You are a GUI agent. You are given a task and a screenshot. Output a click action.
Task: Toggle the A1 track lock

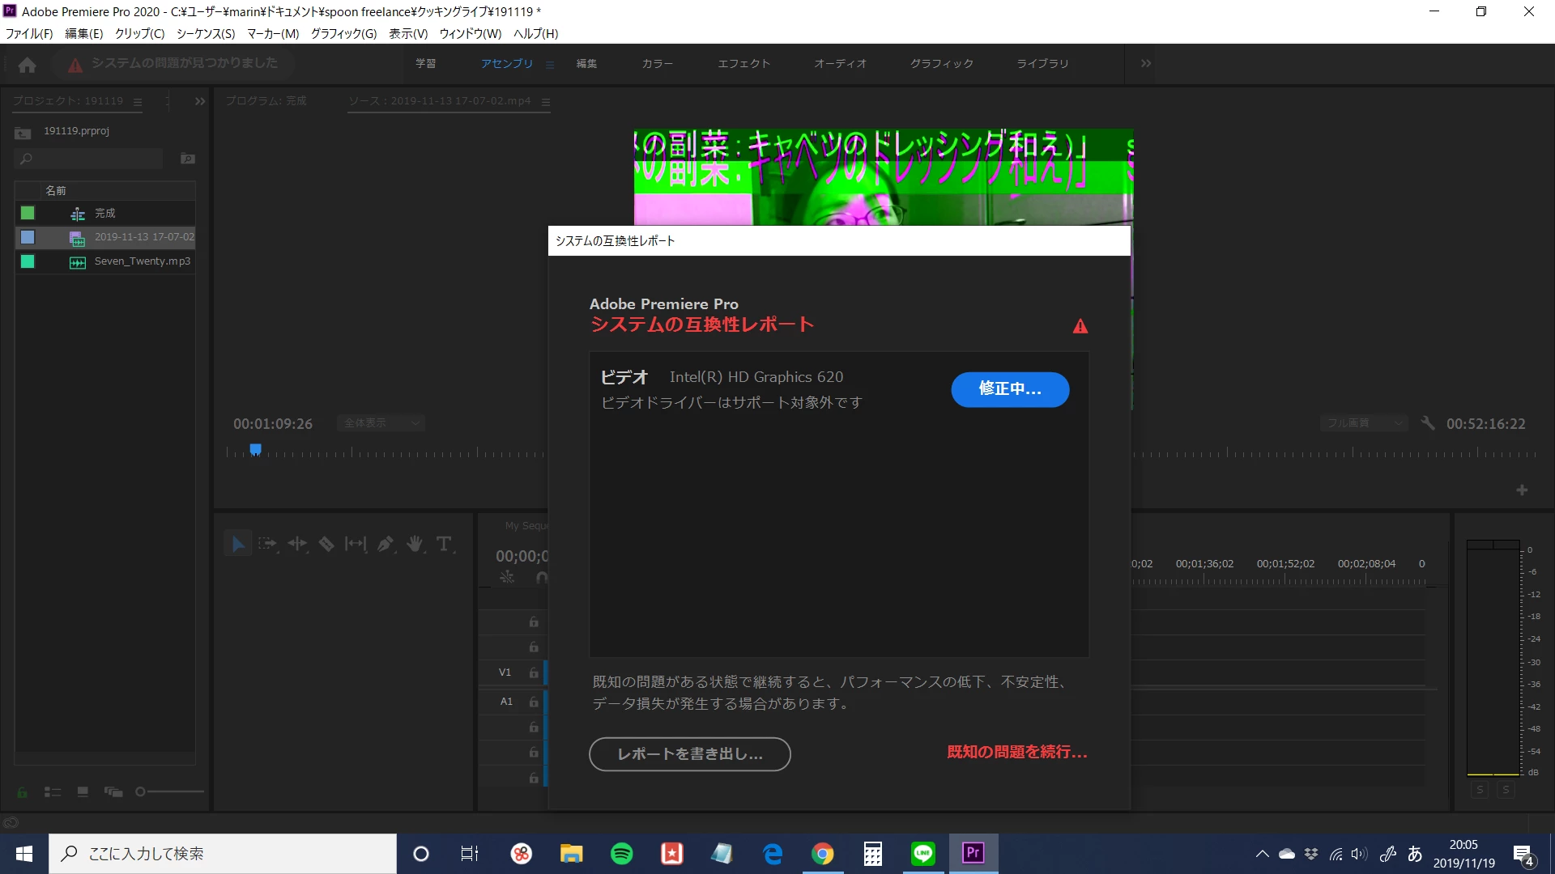[x=534, y=702]
